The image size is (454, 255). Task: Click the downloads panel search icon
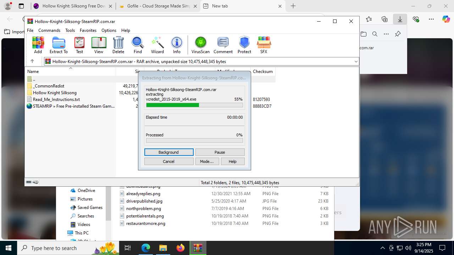tap(375, 34)
